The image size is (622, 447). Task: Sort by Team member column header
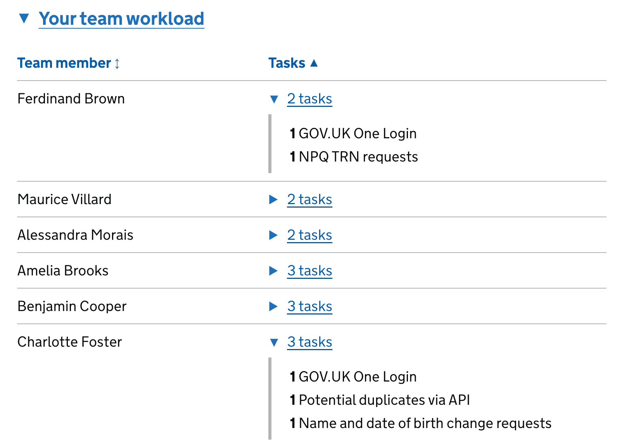click(x=69, y=63)
